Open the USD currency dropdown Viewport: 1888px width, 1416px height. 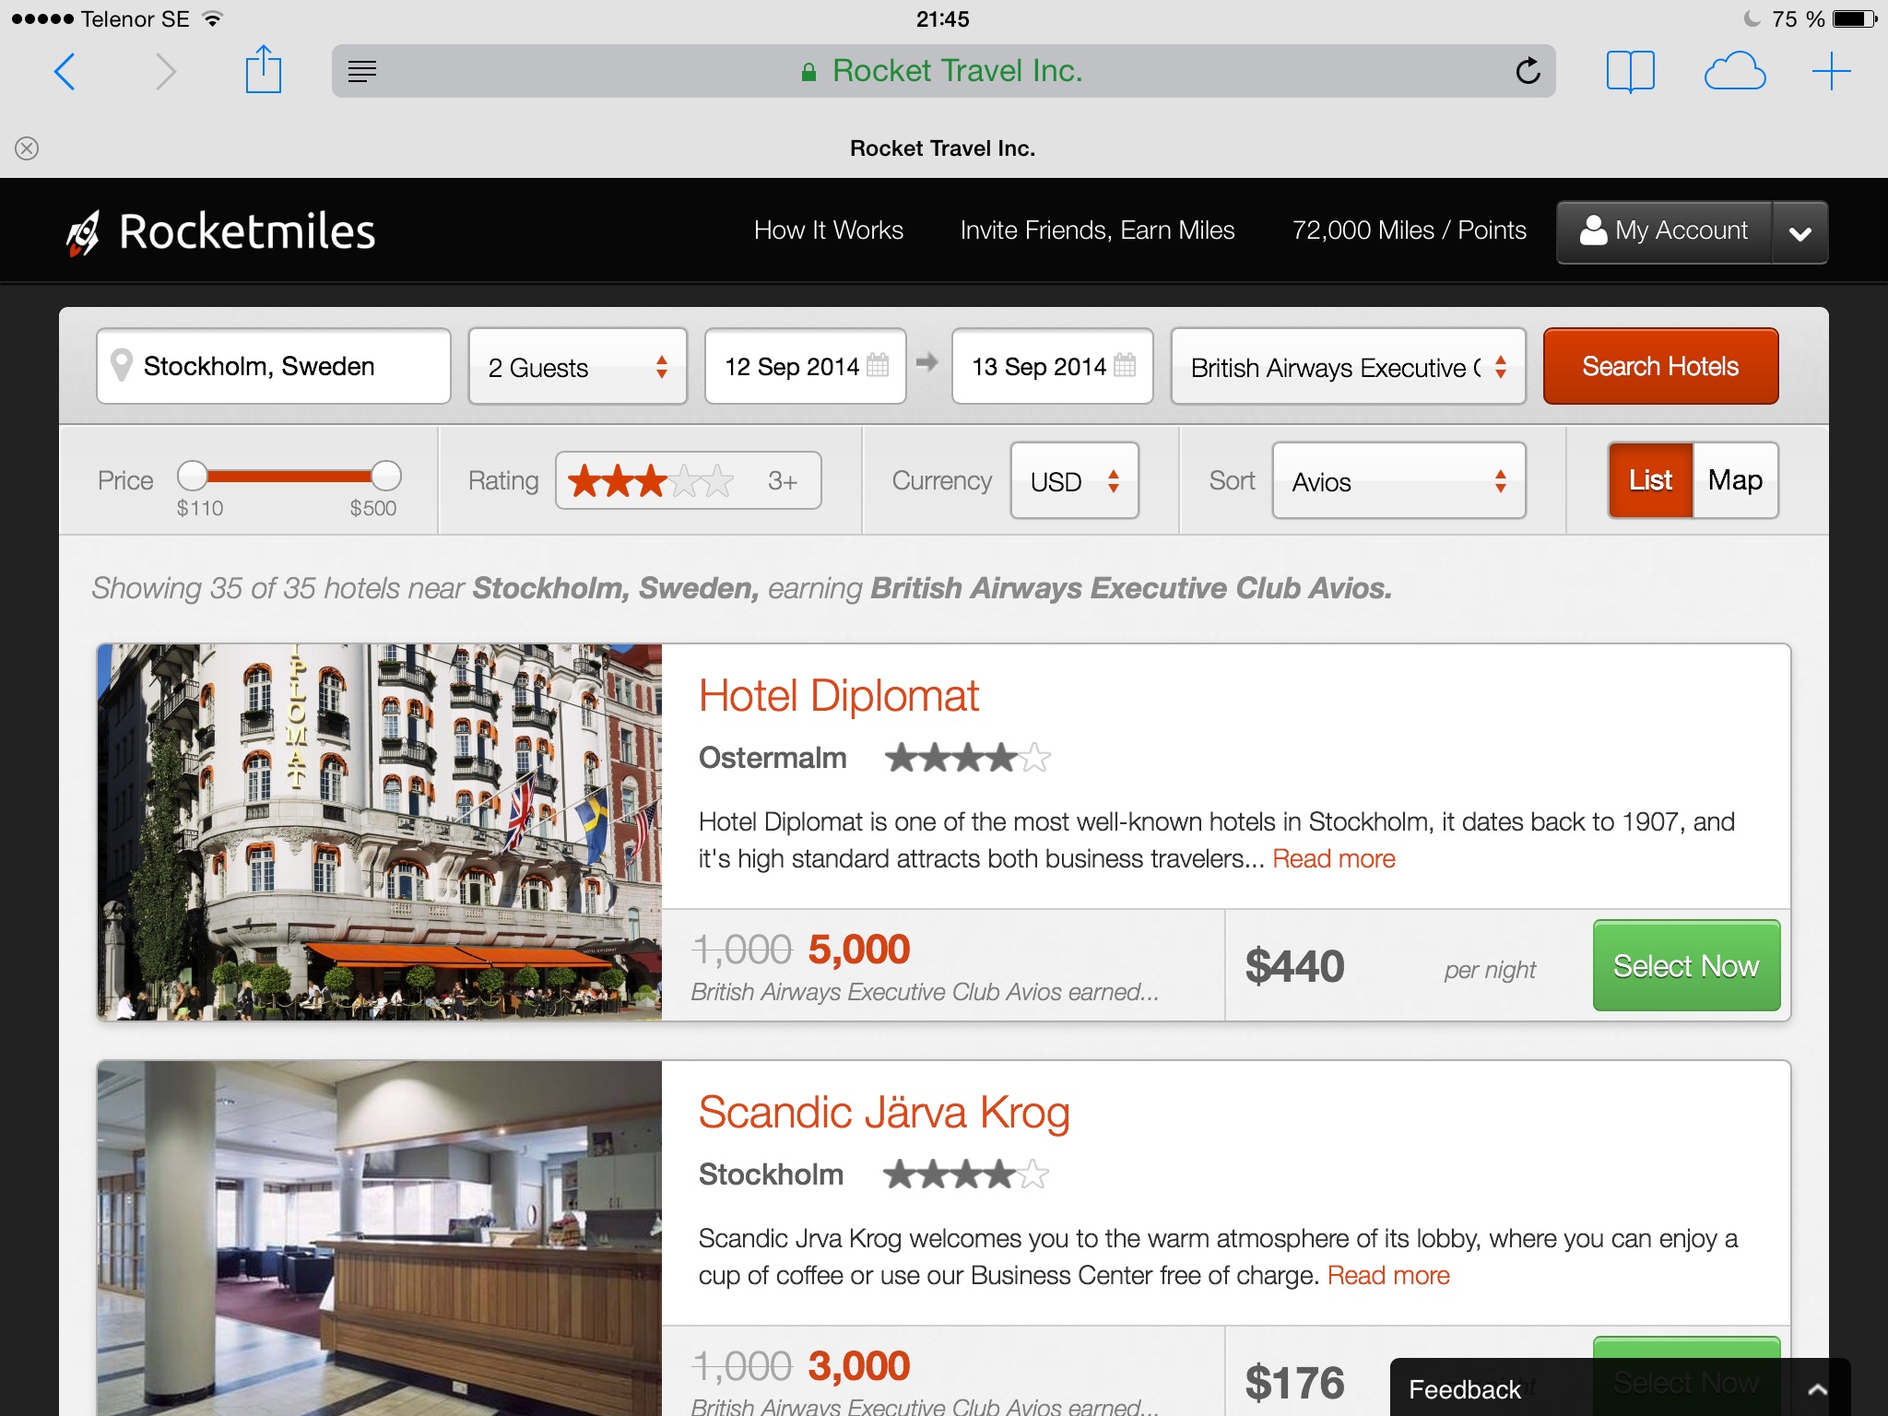pos(1074,481)
